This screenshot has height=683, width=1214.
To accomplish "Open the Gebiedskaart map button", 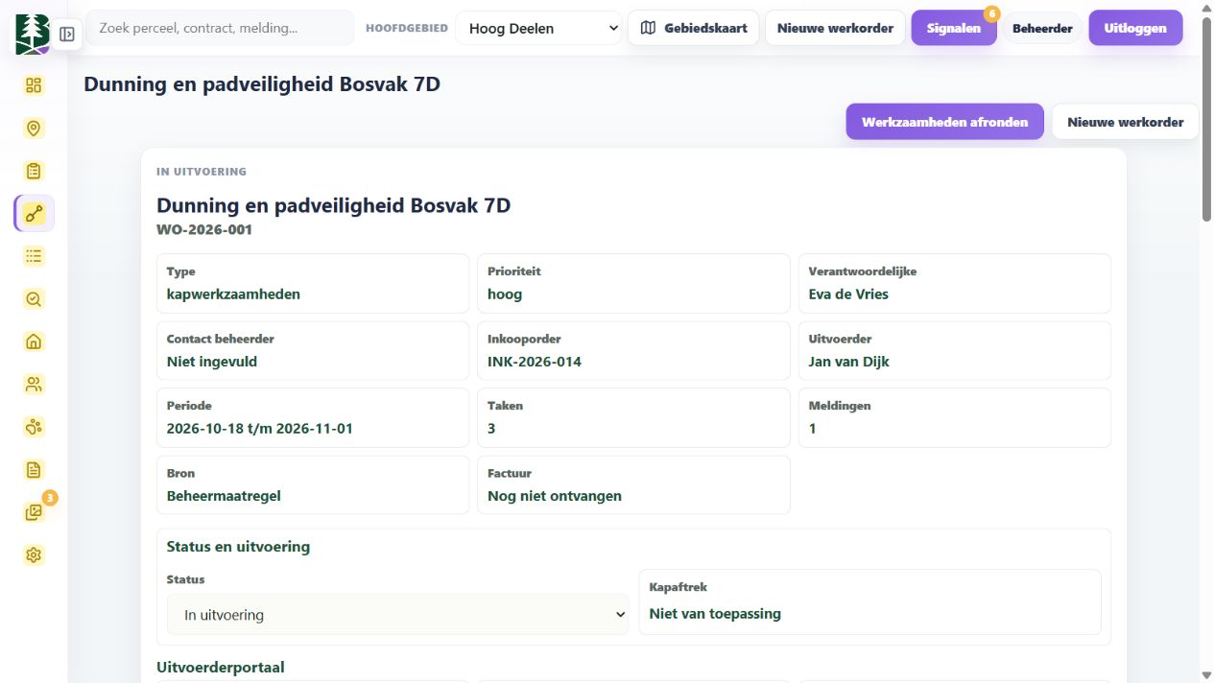I will click(694, 28).
